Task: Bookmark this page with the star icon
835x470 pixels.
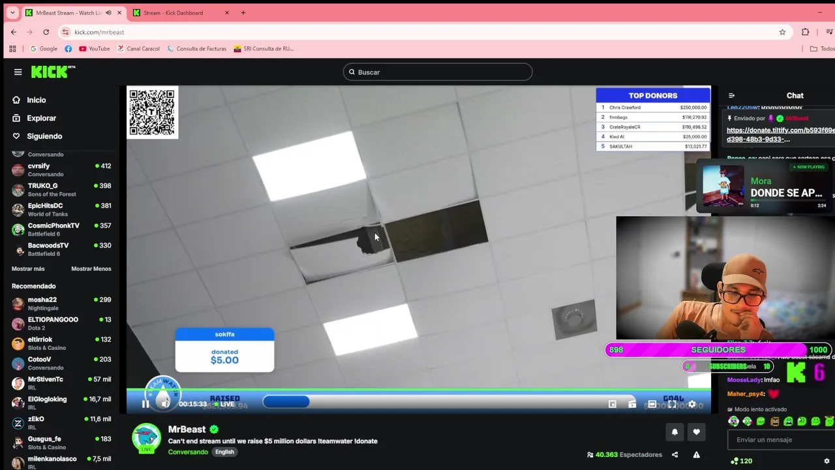Action: tap(782, 32)
